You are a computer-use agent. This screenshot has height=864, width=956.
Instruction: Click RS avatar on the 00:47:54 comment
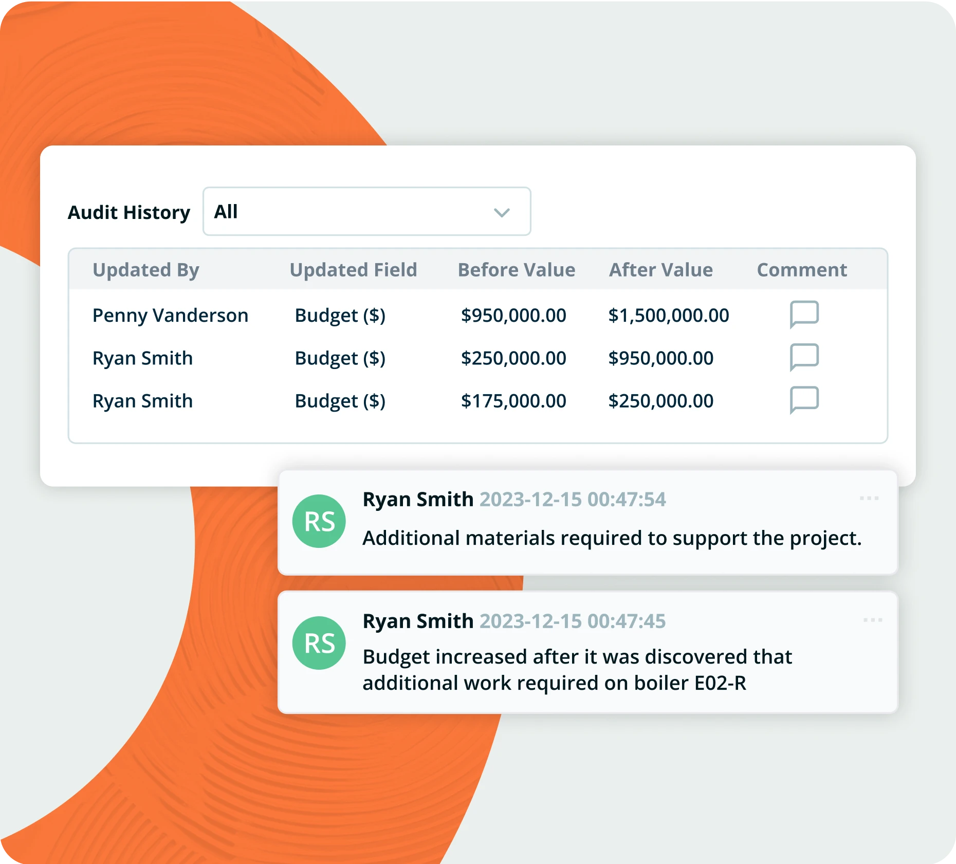tap(319, 521)
